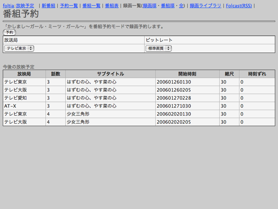Click the 開始時刻 column header

pos(187,74)
